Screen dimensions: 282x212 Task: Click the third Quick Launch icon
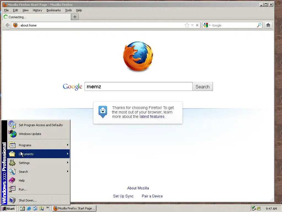[35, 208]
